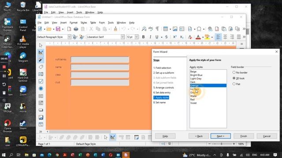This screenshot has height=158, width=282.
Task: Click the name text field
Action: pyautogui.click(x=100, y=67)
